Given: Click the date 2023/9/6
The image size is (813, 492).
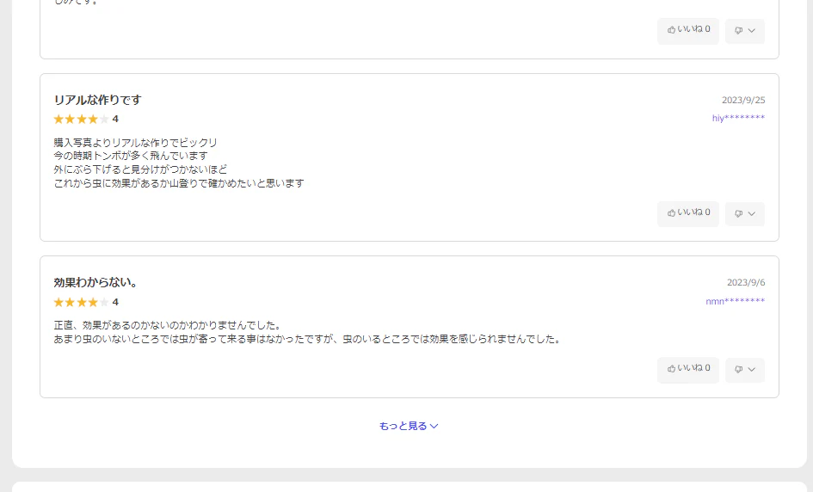Looking at the screenshot, I should click(745, 283).
